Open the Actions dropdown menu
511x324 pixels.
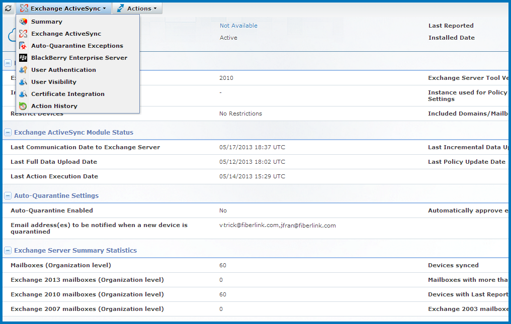click(x=137, y=9)
